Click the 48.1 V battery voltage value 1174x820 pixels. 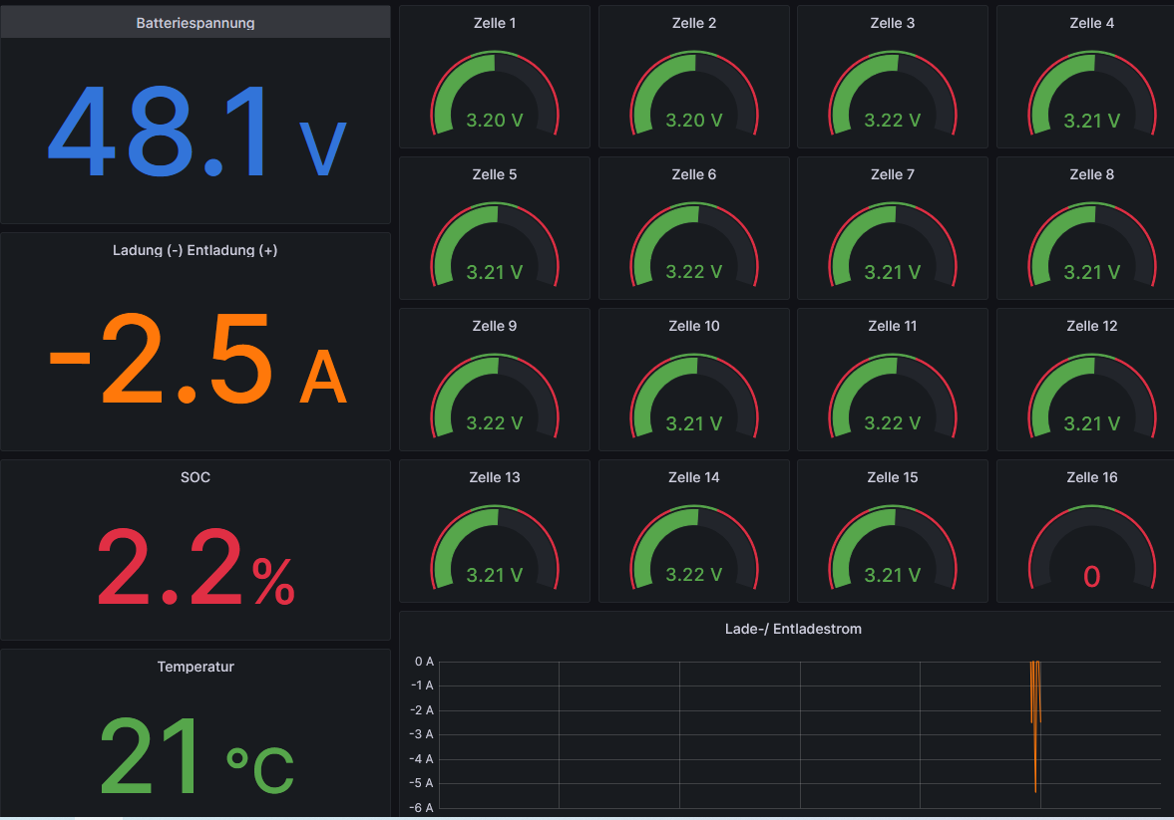[195, 133]
